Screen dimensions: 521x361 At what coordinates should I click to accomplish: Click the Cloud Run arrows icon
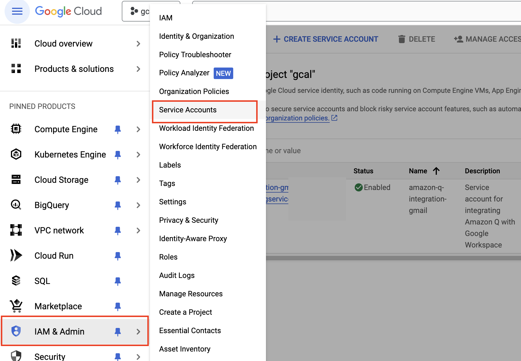coord(16,256)
